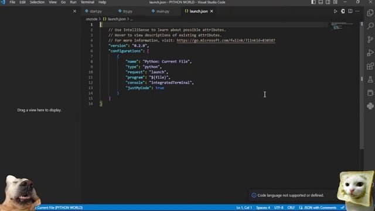The image size is (375, 211).
Task: Open the Help menu
Action: pyautogui.click(x=102, y=2)
